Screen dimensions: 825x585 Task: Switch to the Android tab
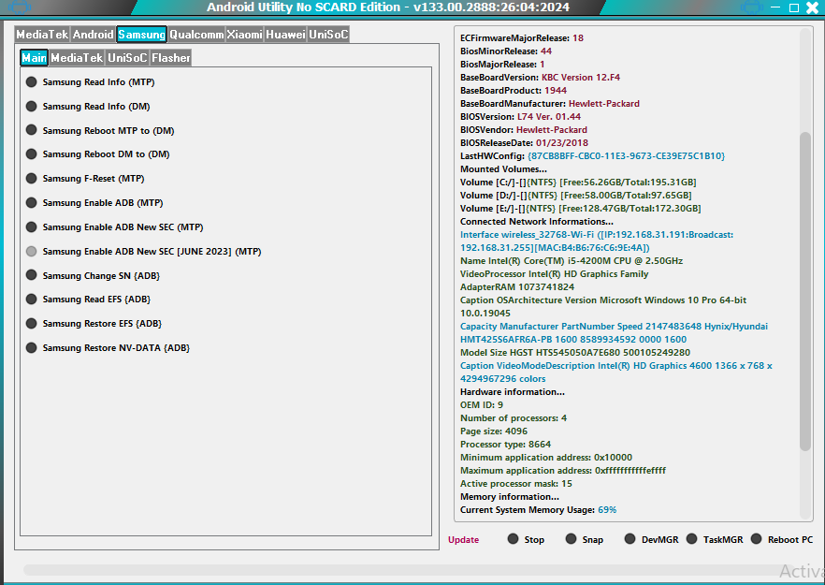click(94, 35)
